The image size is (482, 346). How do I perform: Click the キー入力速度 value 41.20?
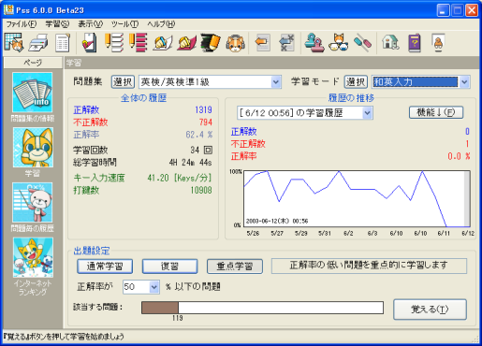pyautogui.click(x=158, y=178)
